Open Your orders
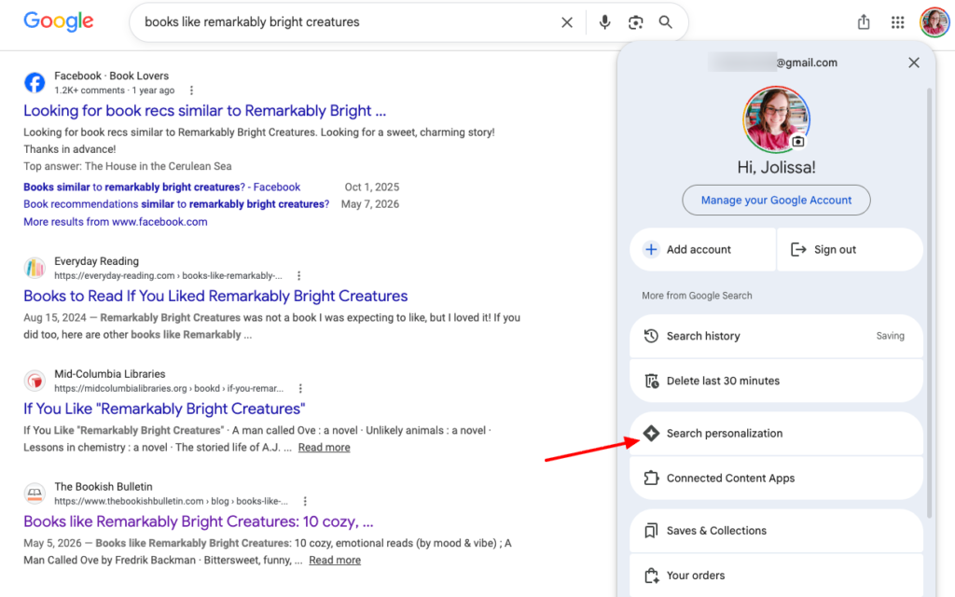Viewport: 955px width, 597px height. (776, 575)
